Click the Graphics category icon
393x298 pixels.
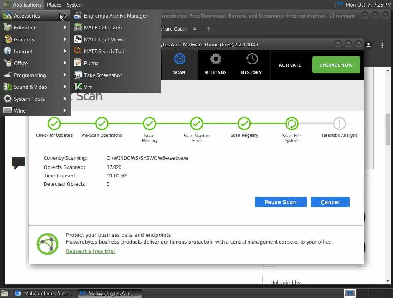click(x=8, y=39)
